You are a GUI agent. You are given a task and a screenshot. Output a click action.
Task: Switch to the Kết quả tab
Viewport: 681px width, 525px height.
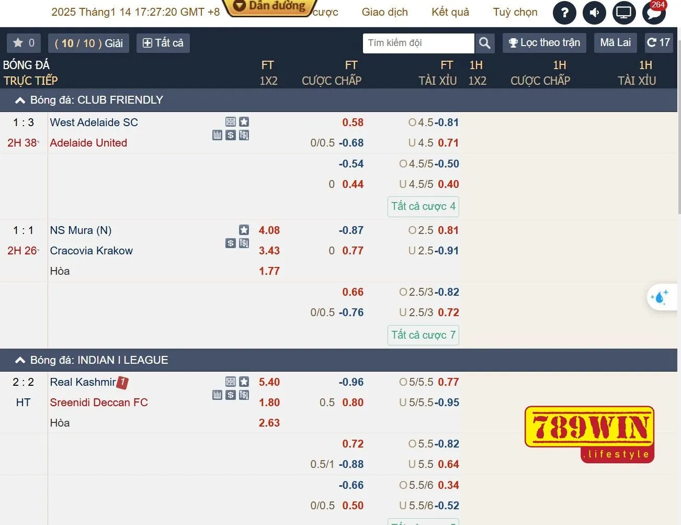coord(450,12)
